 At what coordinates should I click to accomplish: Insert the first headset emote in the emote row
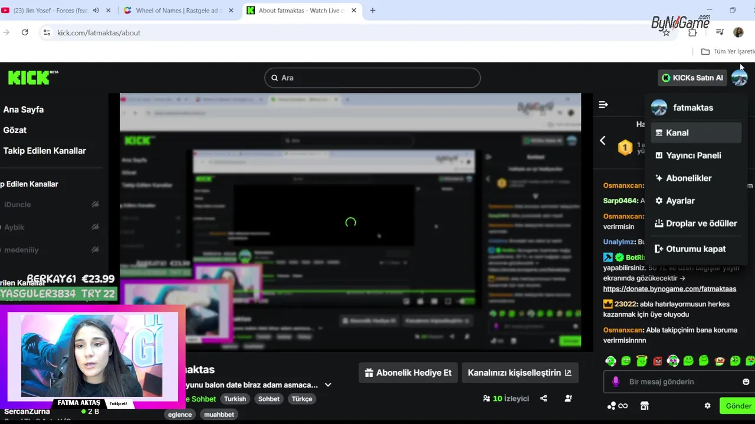(x=611, y=360)
